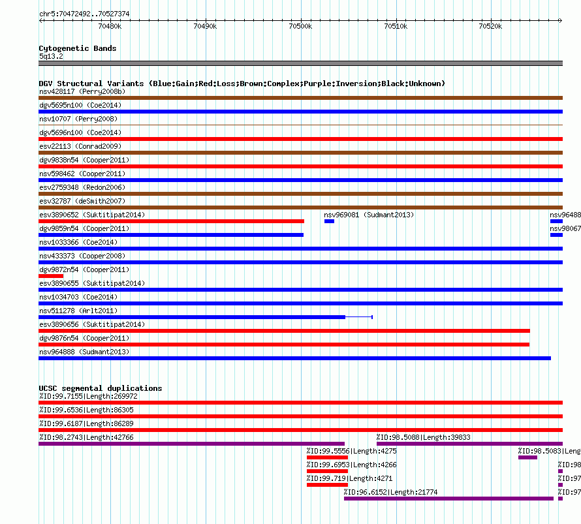Click the 70500k ruler tick label
This screenshot has width=581, height=524.
[x=300, y=26]
